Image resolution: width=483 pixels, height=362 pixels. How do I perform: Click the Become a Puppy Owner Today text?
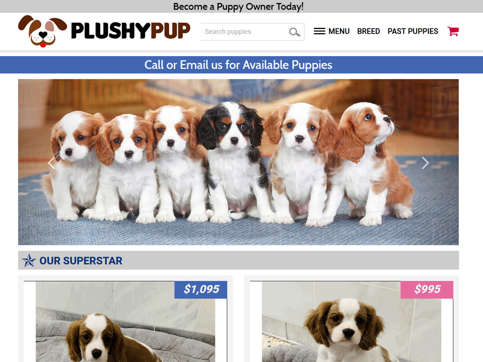[x=238, y=7]
